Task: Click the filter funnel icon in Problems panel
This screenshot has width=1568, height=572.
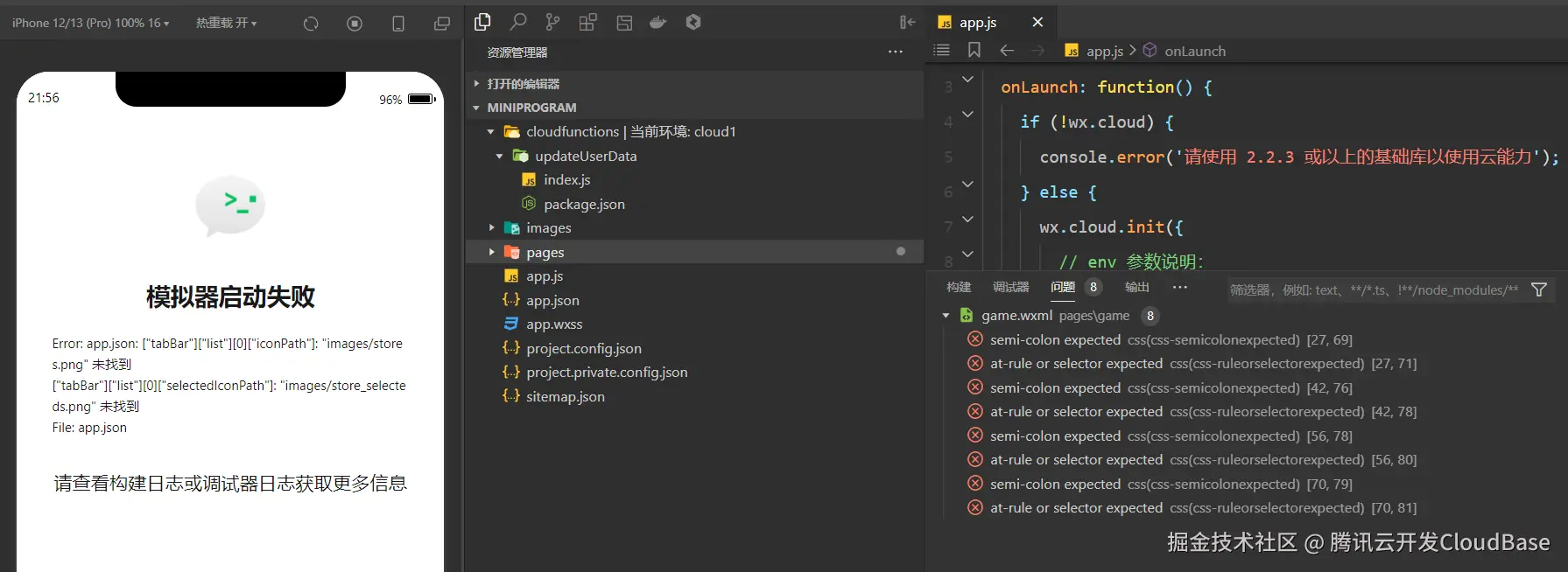Action: [1538, 289]
